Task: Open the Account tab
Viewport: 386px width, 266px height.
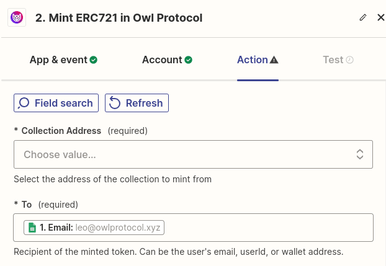Action: coord(162,60)
